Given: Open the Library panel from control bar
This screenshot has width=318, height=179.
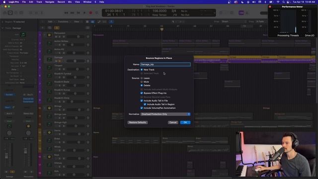Looking at the screenshot, I should point(5,13).
